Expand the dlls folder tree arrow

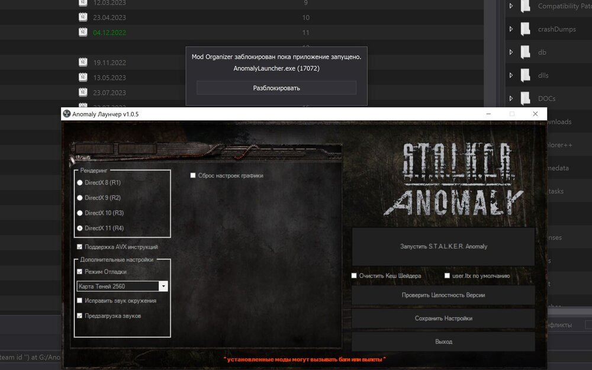pos(511,75)
